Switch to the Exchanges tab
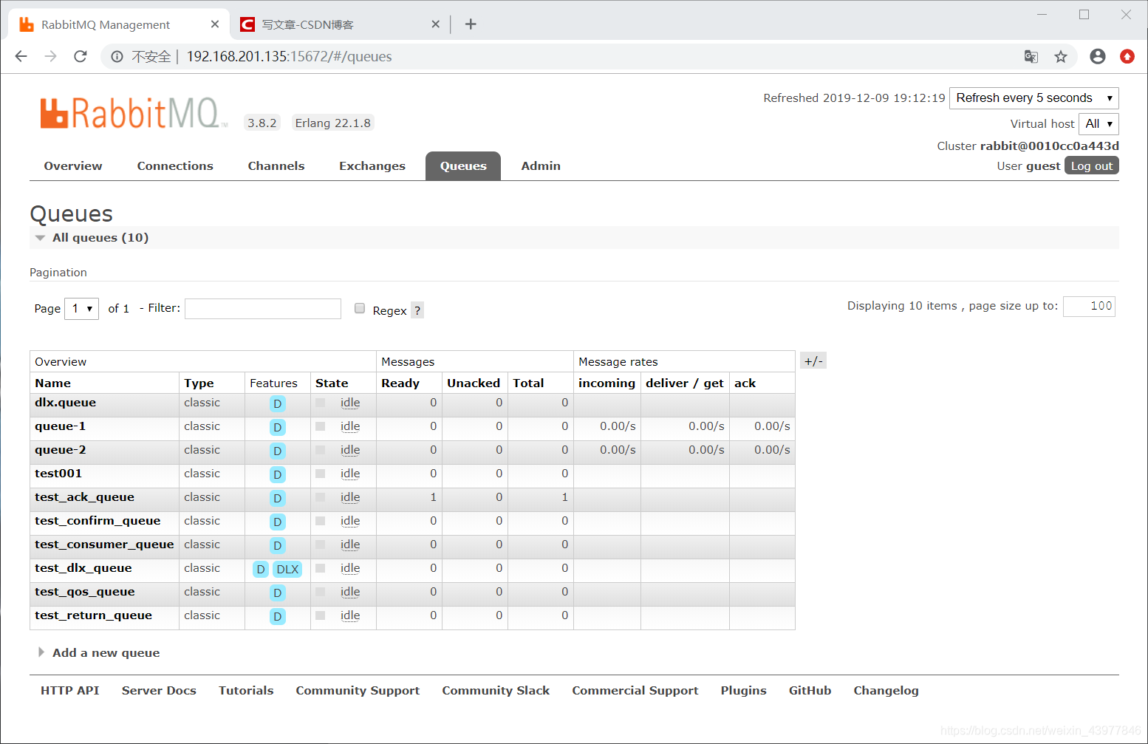The image size is (1148, 744). [372, 166]
